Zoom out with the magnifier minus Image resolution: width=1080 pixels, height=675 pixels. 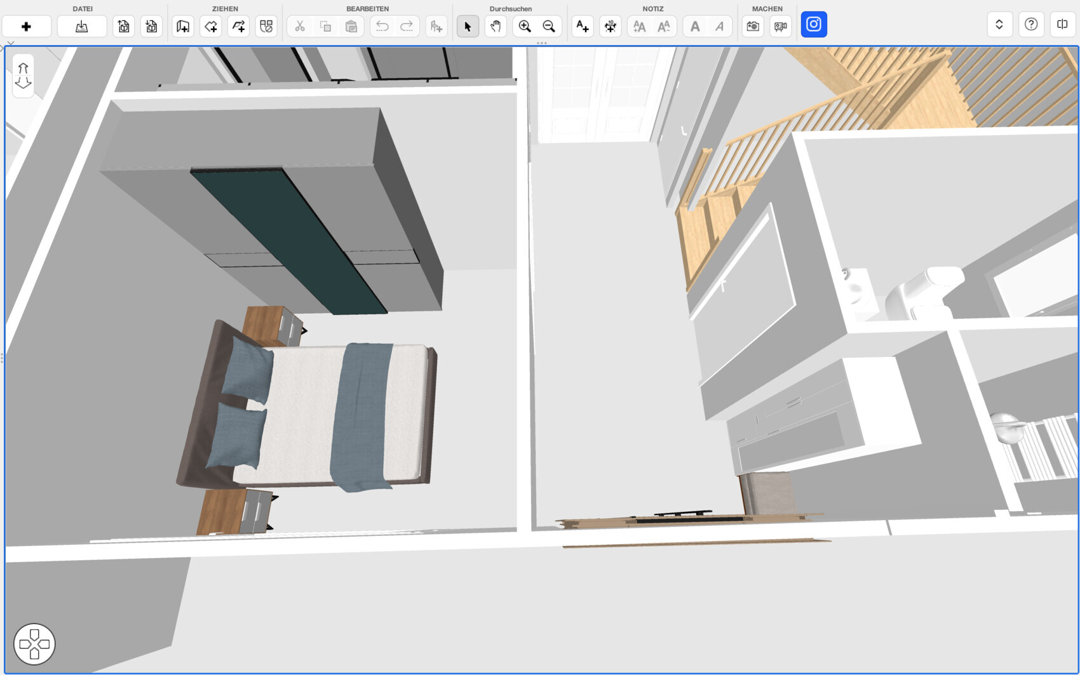pyautogui.click(x=549, y=27)
